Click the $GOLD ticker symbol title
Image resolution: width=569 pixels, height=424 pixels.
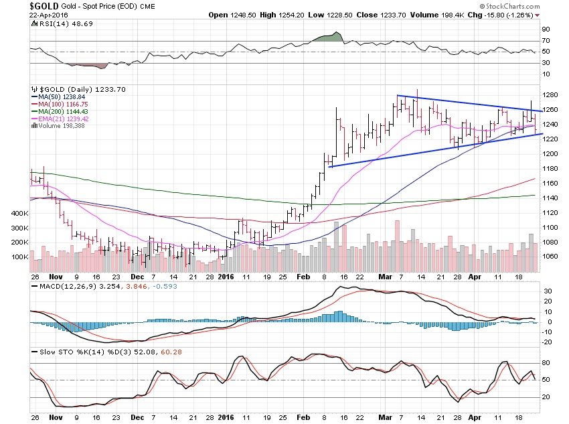(x=44, y=6)
